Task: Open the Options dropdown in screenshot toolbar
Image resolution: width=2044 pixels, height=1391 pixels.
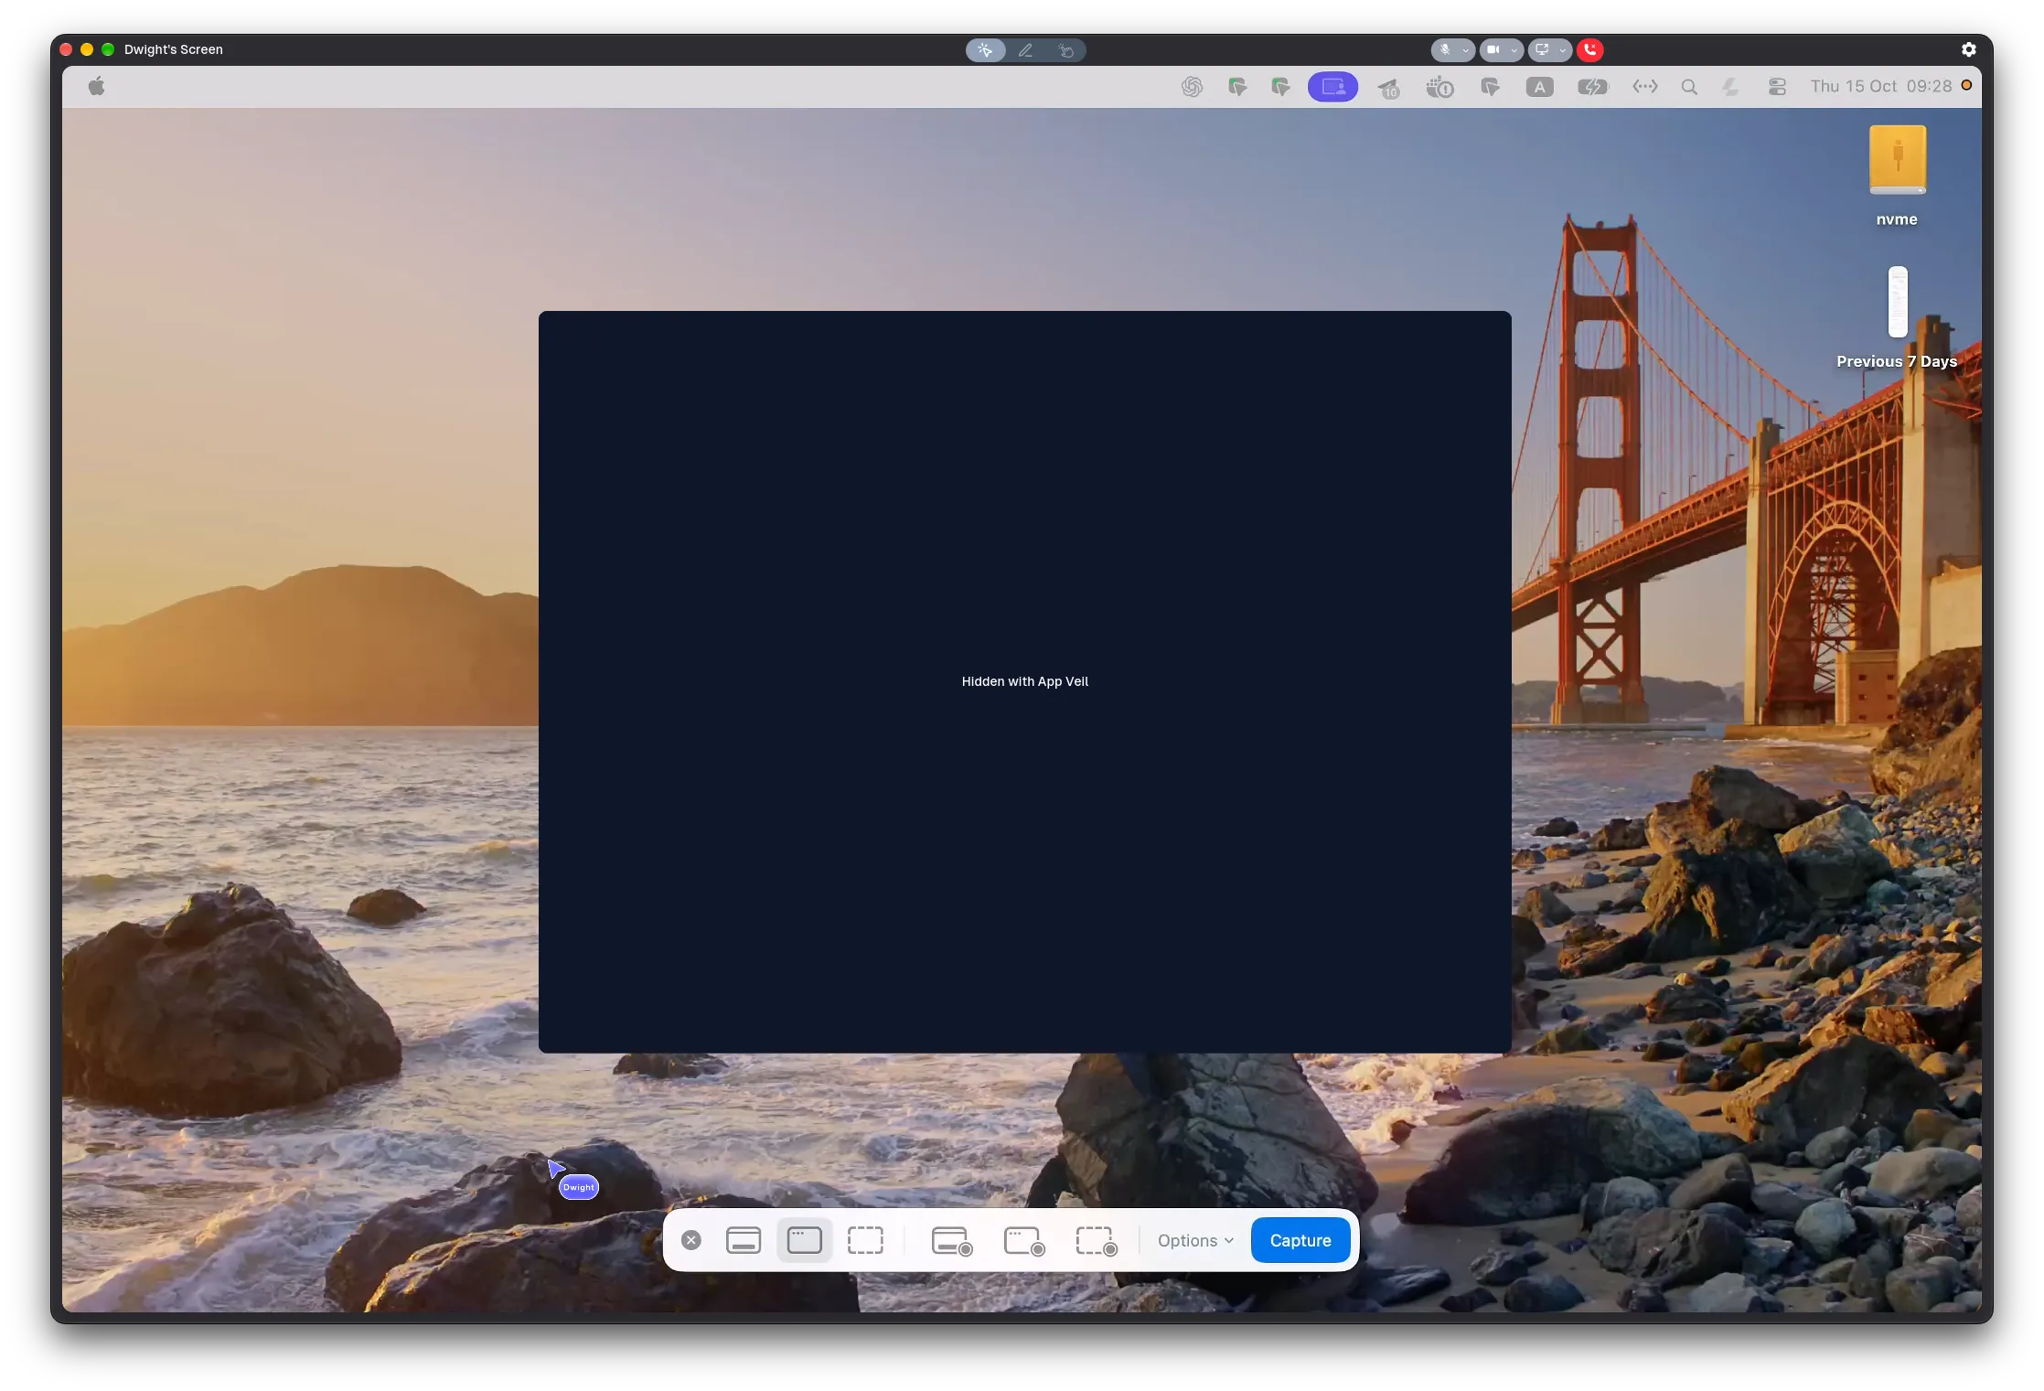Action: tap(1195, 1241)
